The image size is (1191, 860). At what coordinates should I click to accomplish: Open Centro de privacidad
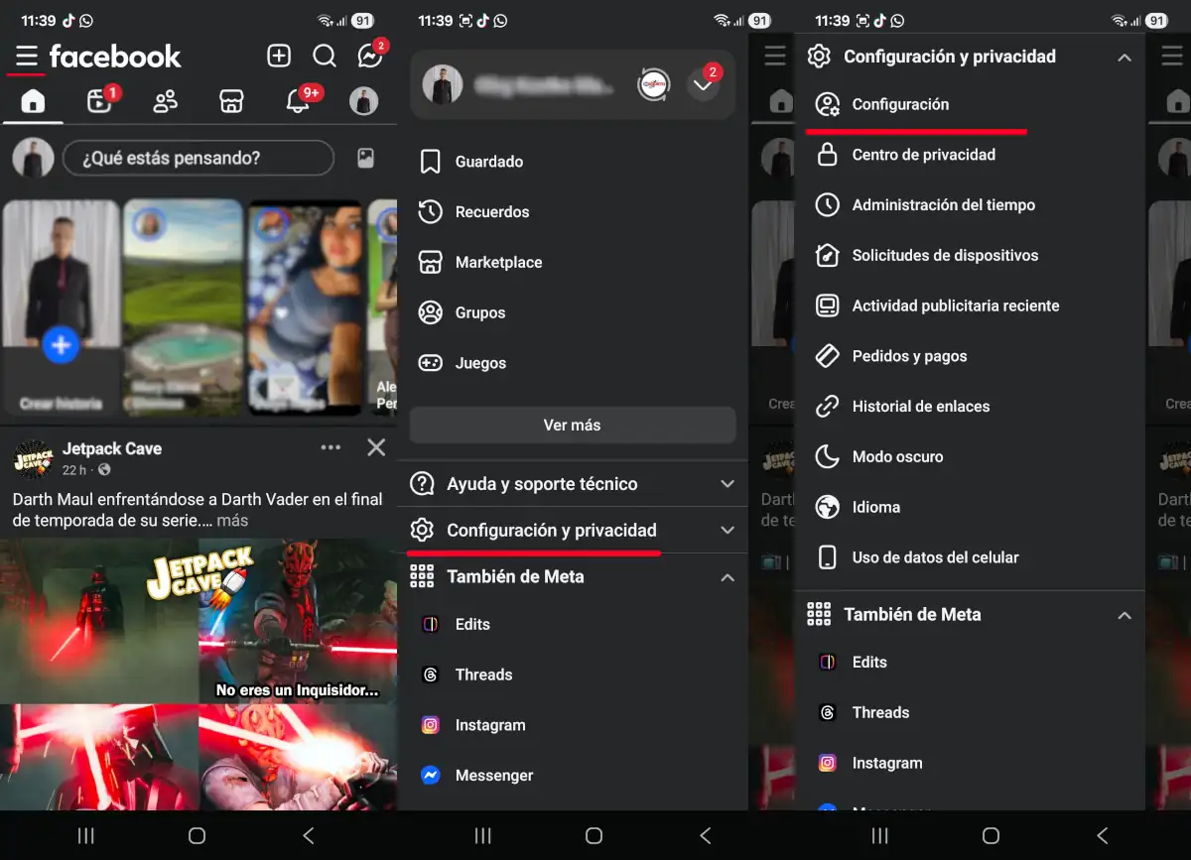[970, 155]
